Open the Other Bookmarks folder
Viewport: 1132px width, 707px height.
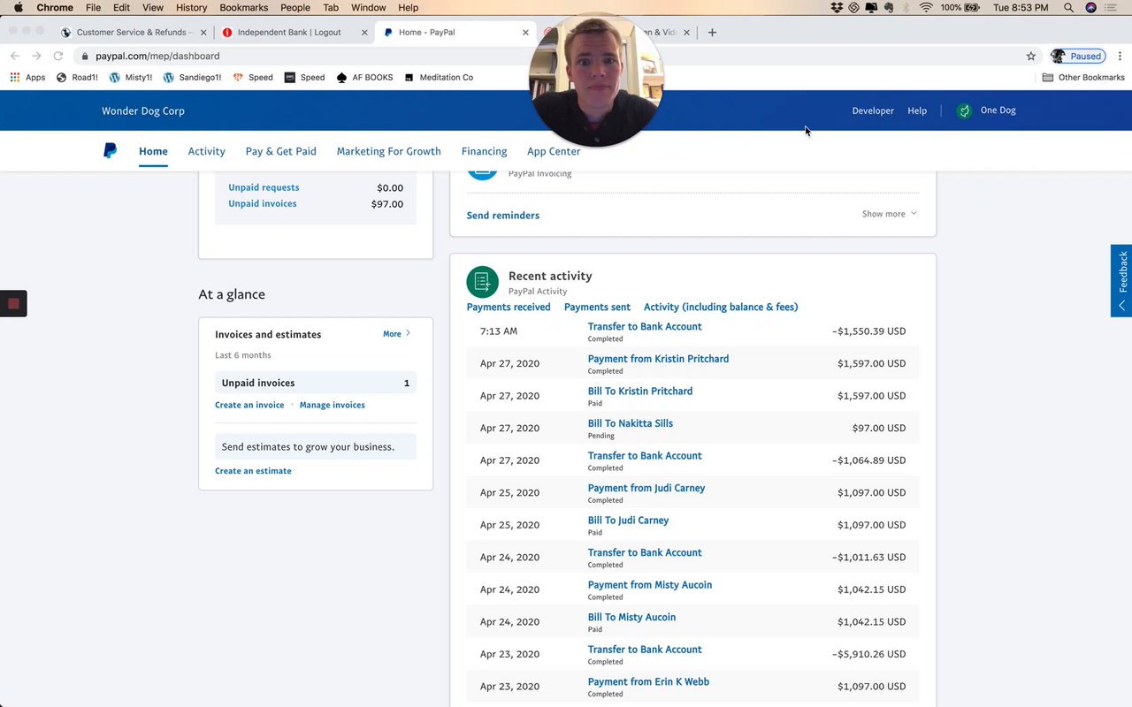point(1083,78)
